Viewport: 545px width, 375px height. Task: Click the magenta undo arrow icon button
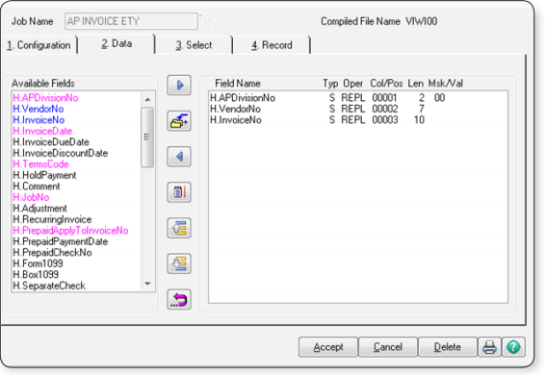click(179, 299)
